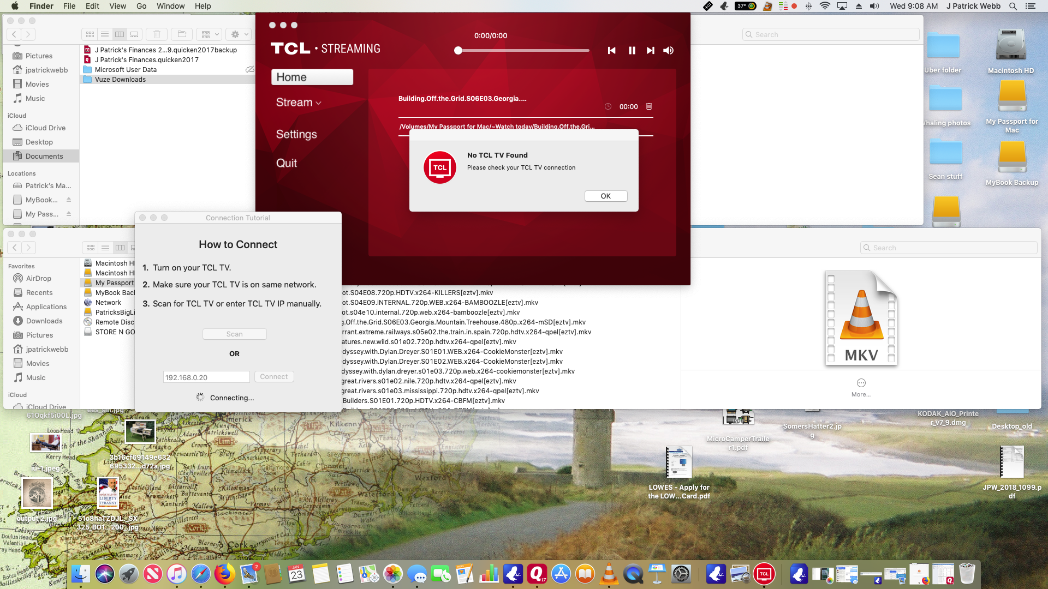Viewport: 1048px width, 589px height.
Task: Go back in the Documents Finder window
Action: tap(14, 34)
